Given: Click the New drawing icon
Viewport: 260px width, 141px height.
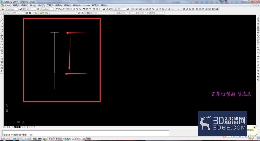Looking at the screenshot, I should 133,9.
